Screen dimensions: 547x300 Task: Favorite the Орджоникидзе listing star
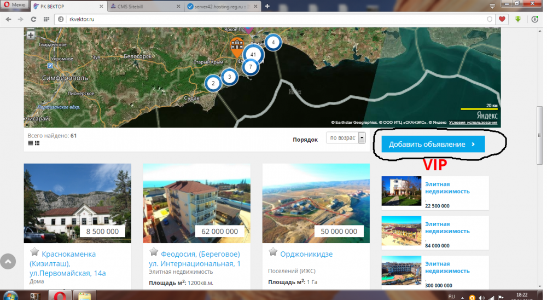pos(273,251)
